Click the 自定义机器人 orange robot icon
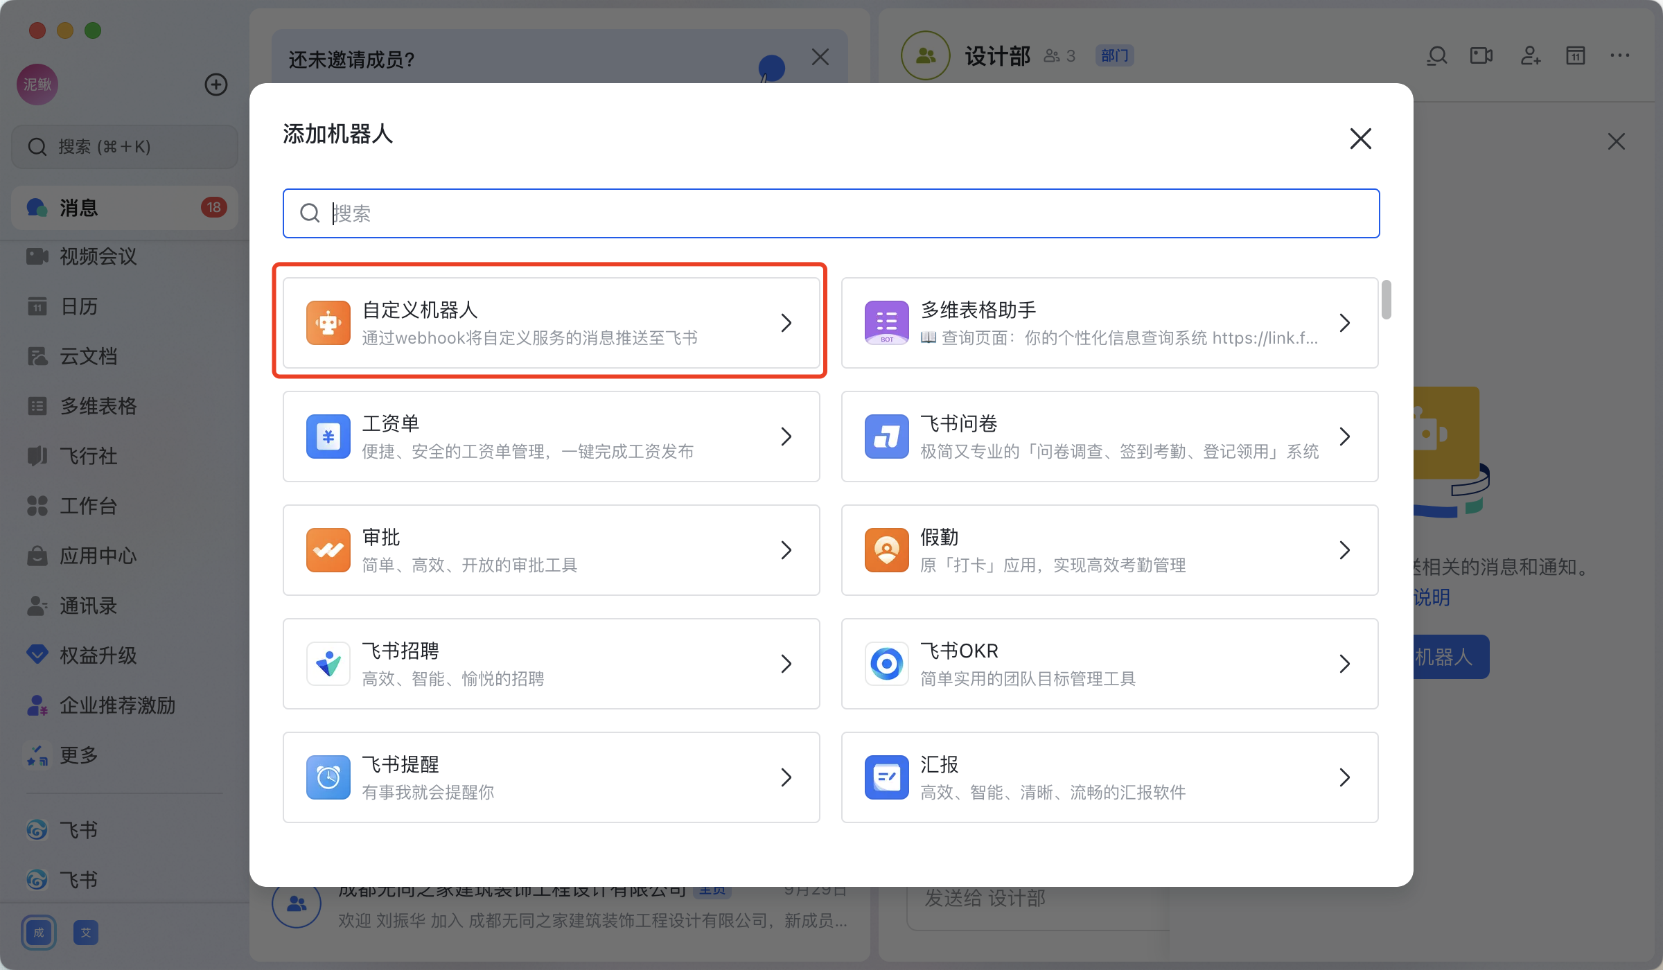This screenshot has height=970, width=1663. point(328,323)
